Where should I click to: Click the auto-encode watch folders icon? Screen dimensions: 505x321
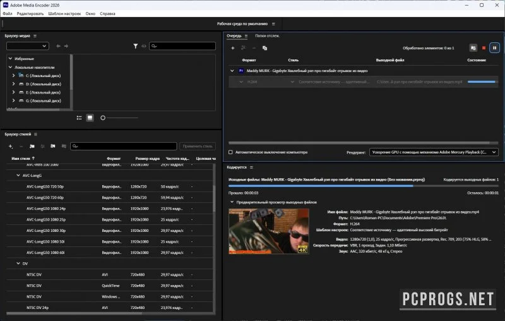pyautogui.click(x=473, y=48)
